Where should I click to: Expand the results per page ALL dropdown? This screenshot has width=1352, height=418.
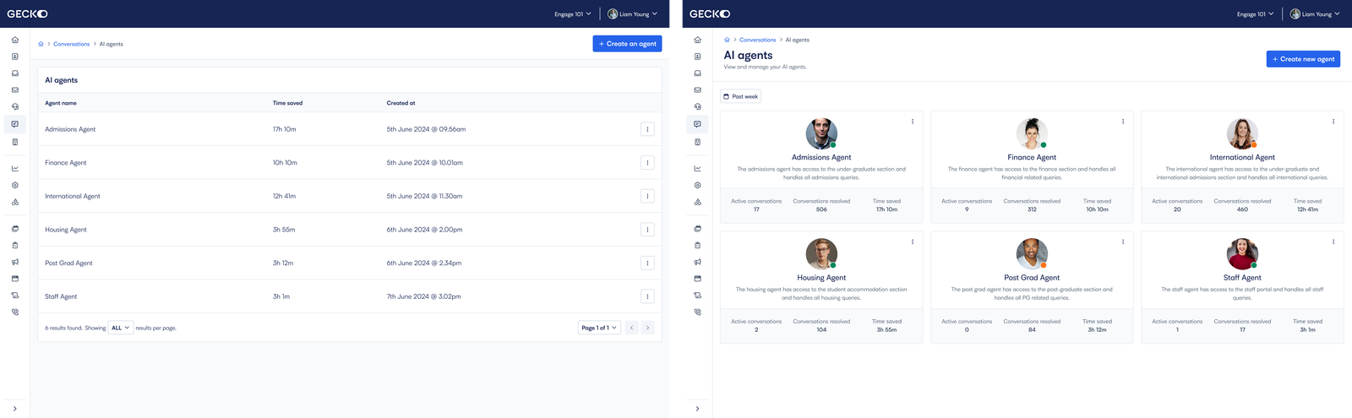(121, 328)
